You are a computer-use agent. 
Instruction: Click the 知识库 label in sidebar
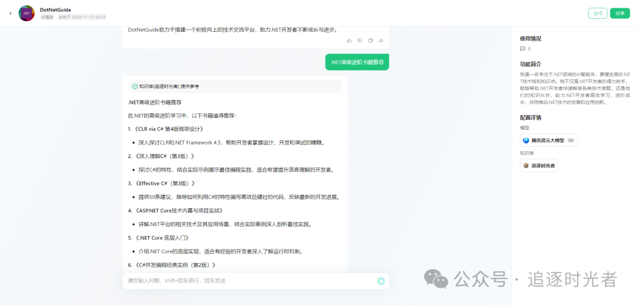coord(527,153)
